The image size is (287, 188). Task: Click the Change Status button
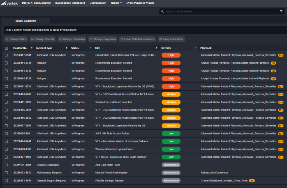click(x=16, y=39)
